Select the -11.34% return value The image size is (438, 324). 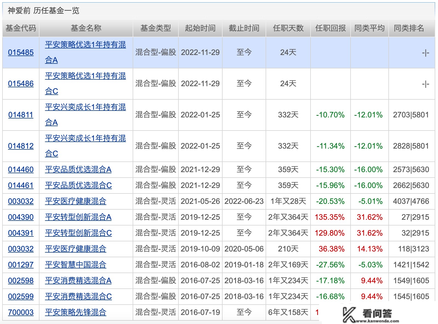[331, 146]
